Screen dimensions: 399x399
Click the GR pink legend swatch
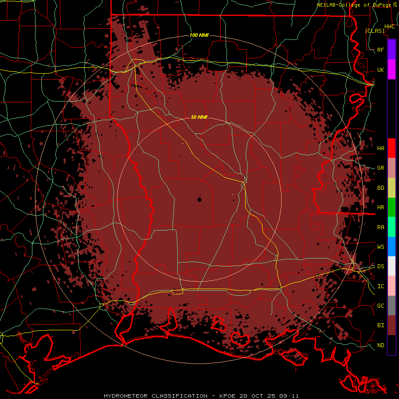click(391, 168)
